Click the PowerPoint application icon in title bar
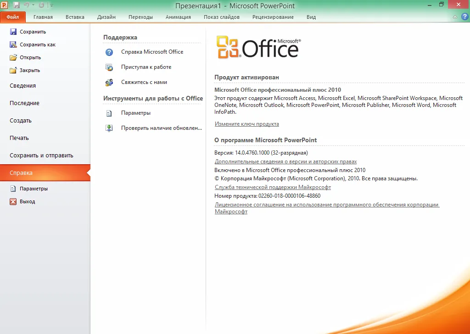 tap(4, 5)
